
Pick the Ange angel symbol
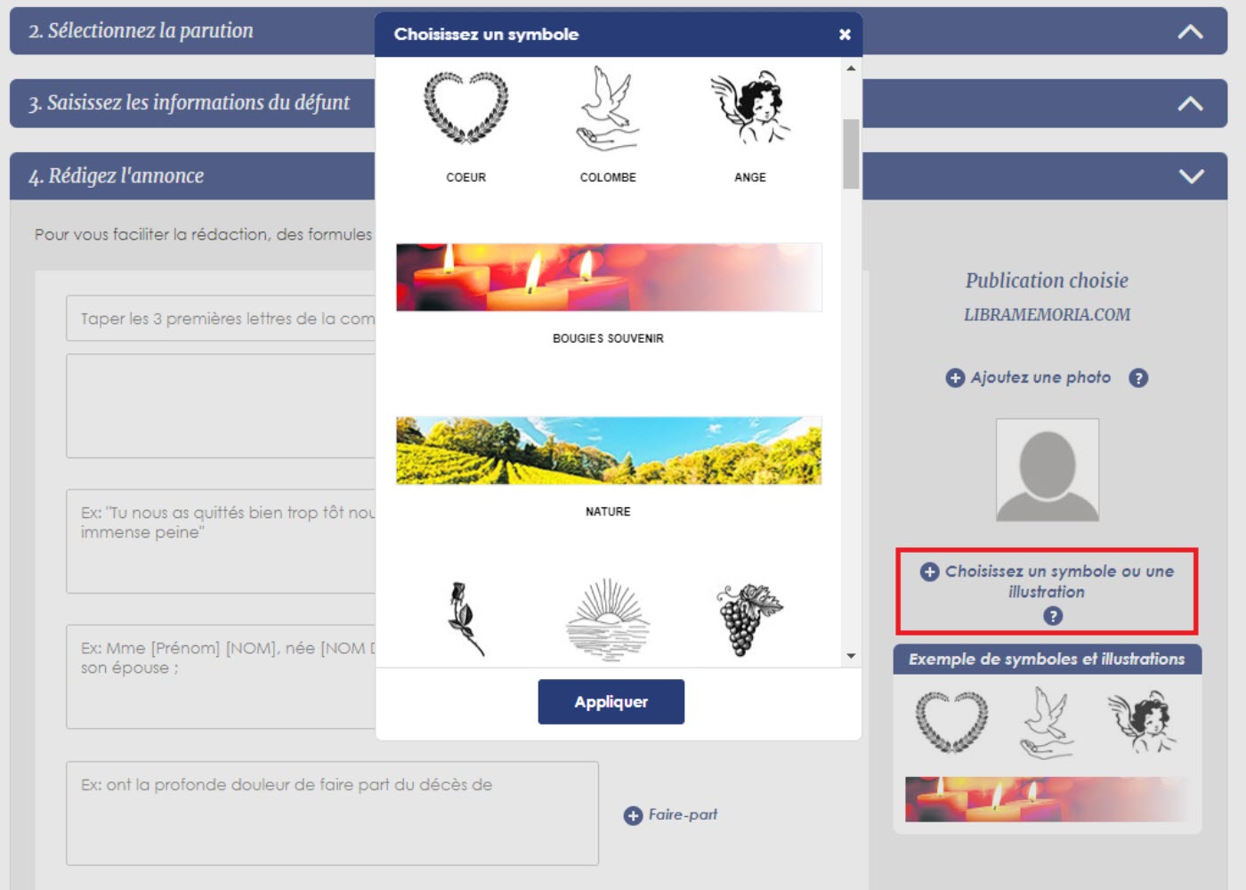pos(749,109)
